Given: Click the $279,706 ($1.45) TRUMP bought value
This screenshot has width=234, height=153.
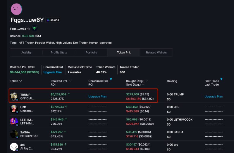Looking at the screenshot, I should tap(137, 94).
